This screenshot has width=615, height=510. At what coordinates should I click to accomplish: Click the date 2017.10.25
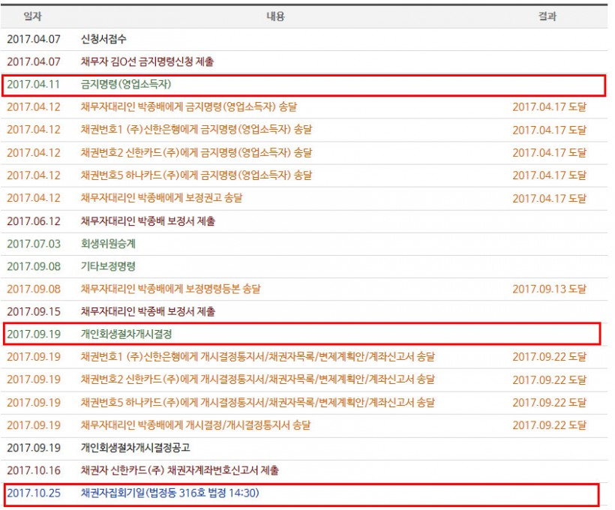coord(33,493)
